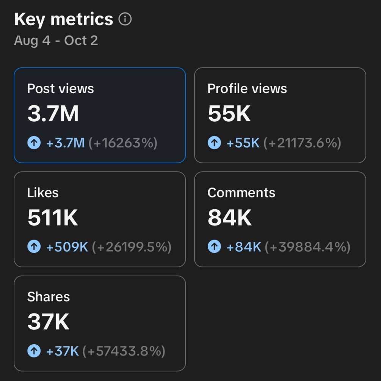Screen dimensions: 381x381
Task: Click the 3.7M post views value
Action: pyautogui.click(x=53, y=114)
